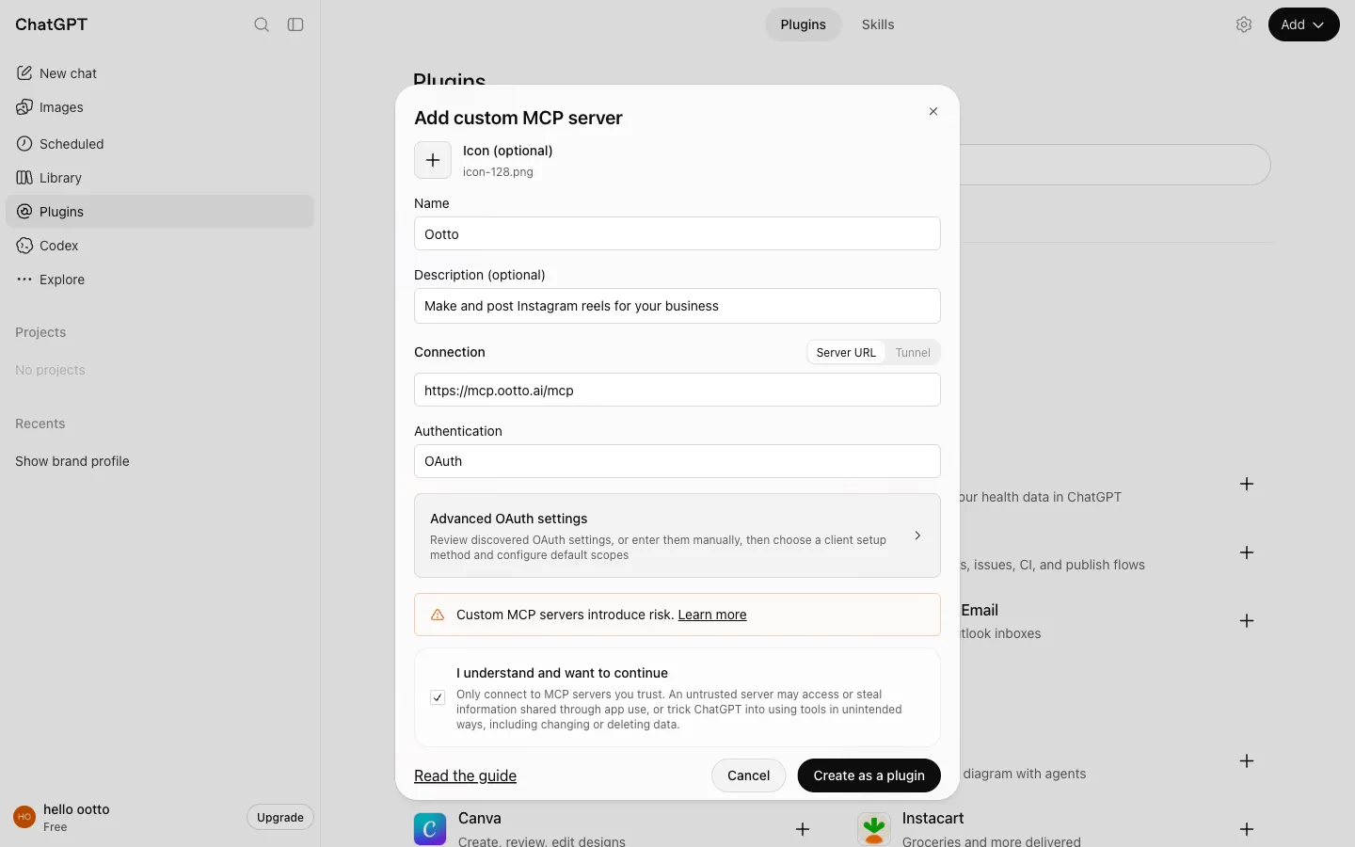1355x847 pixels.
Task: Click the Canva app icon
Action: pyautogui.click(x=430, y=828)
